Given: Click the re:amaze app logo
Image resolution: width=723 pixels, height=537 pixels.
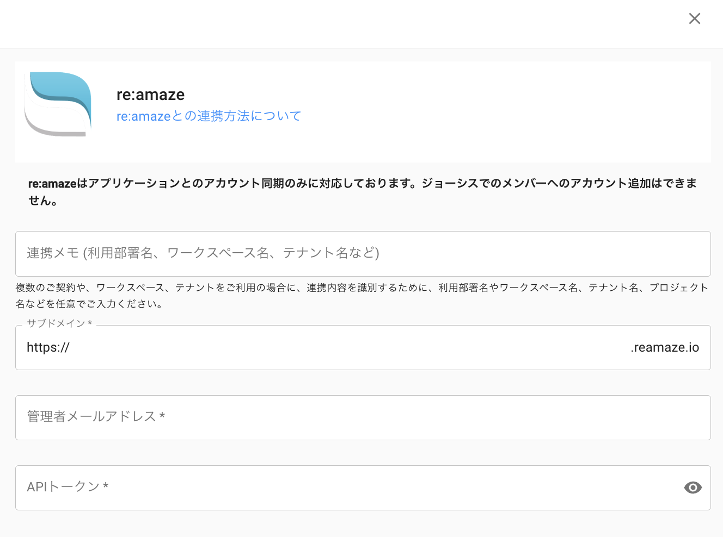Looking at the screenshot, I should coord(58,104).
